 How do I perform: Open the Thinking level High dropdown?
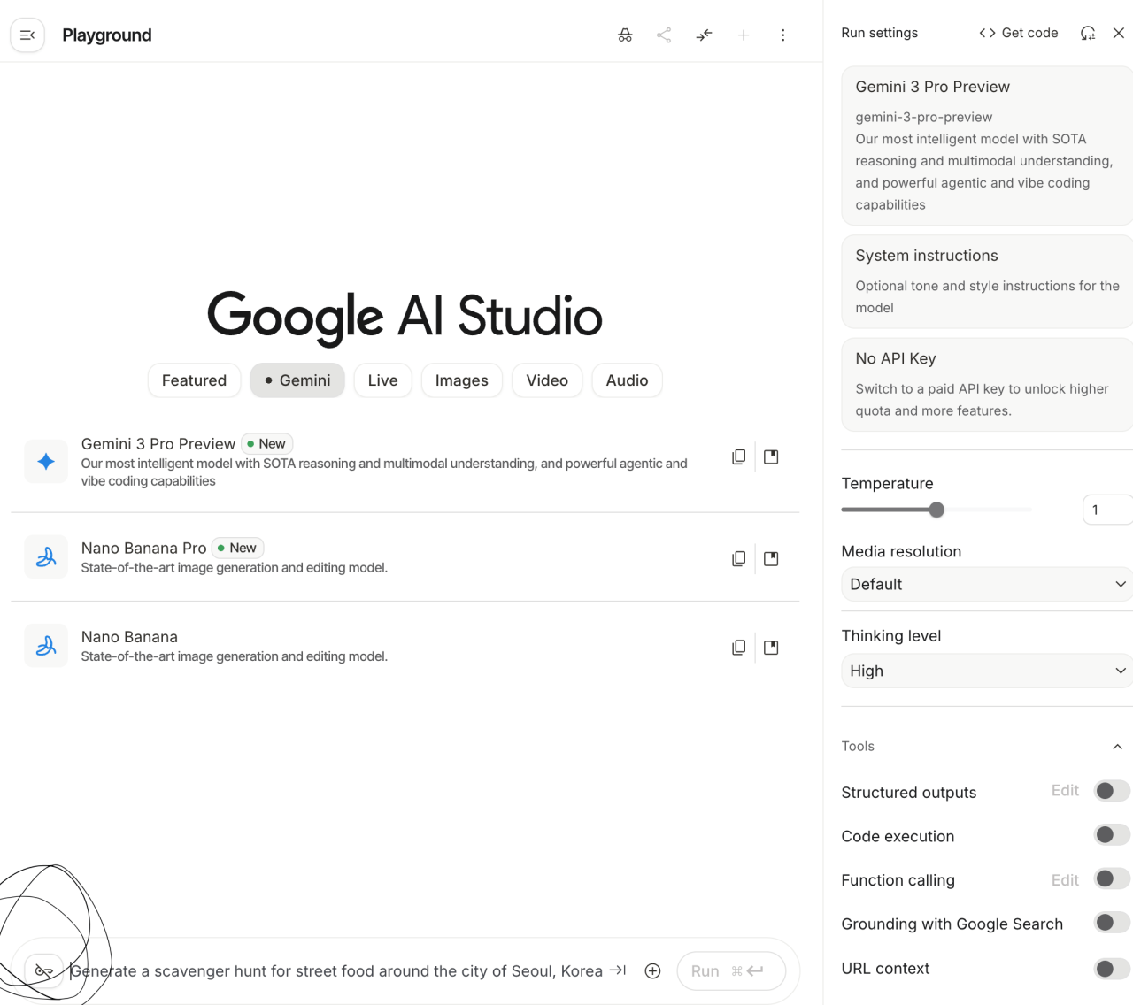(987, 671)
